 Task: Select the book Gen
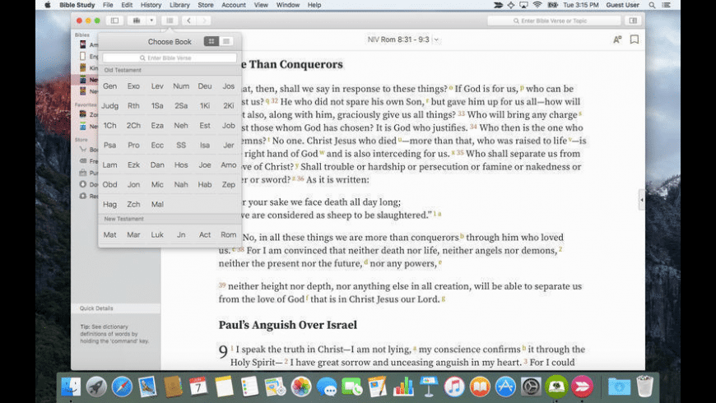tap(109, 86)
